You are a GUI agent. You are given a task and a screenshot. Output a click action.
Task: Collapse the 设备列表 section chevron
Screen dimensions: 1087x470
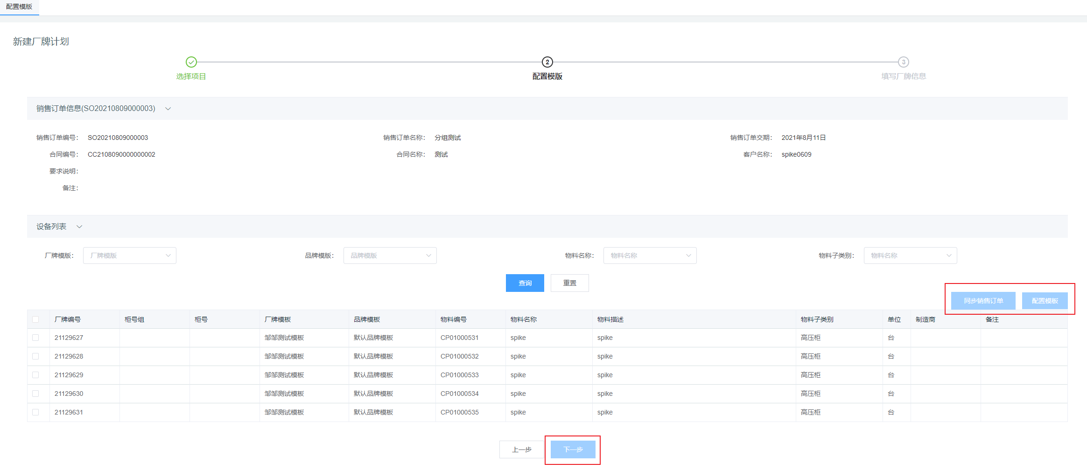[x=79, y=227]
